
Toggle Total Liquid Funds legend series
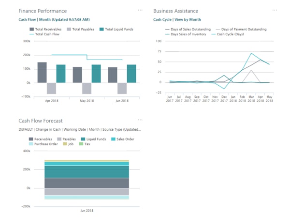pyautogui.click(x=116, y=29)
